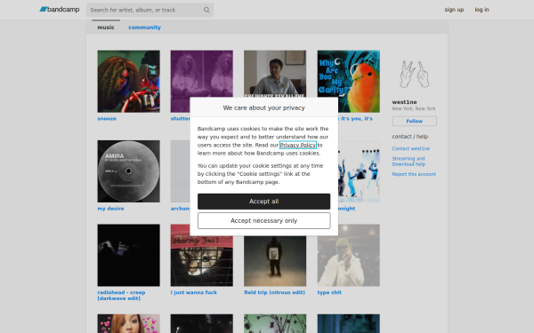Open the dancers tonight album cover
Viewport: 534px width, 333px height.
click(359, 171)
